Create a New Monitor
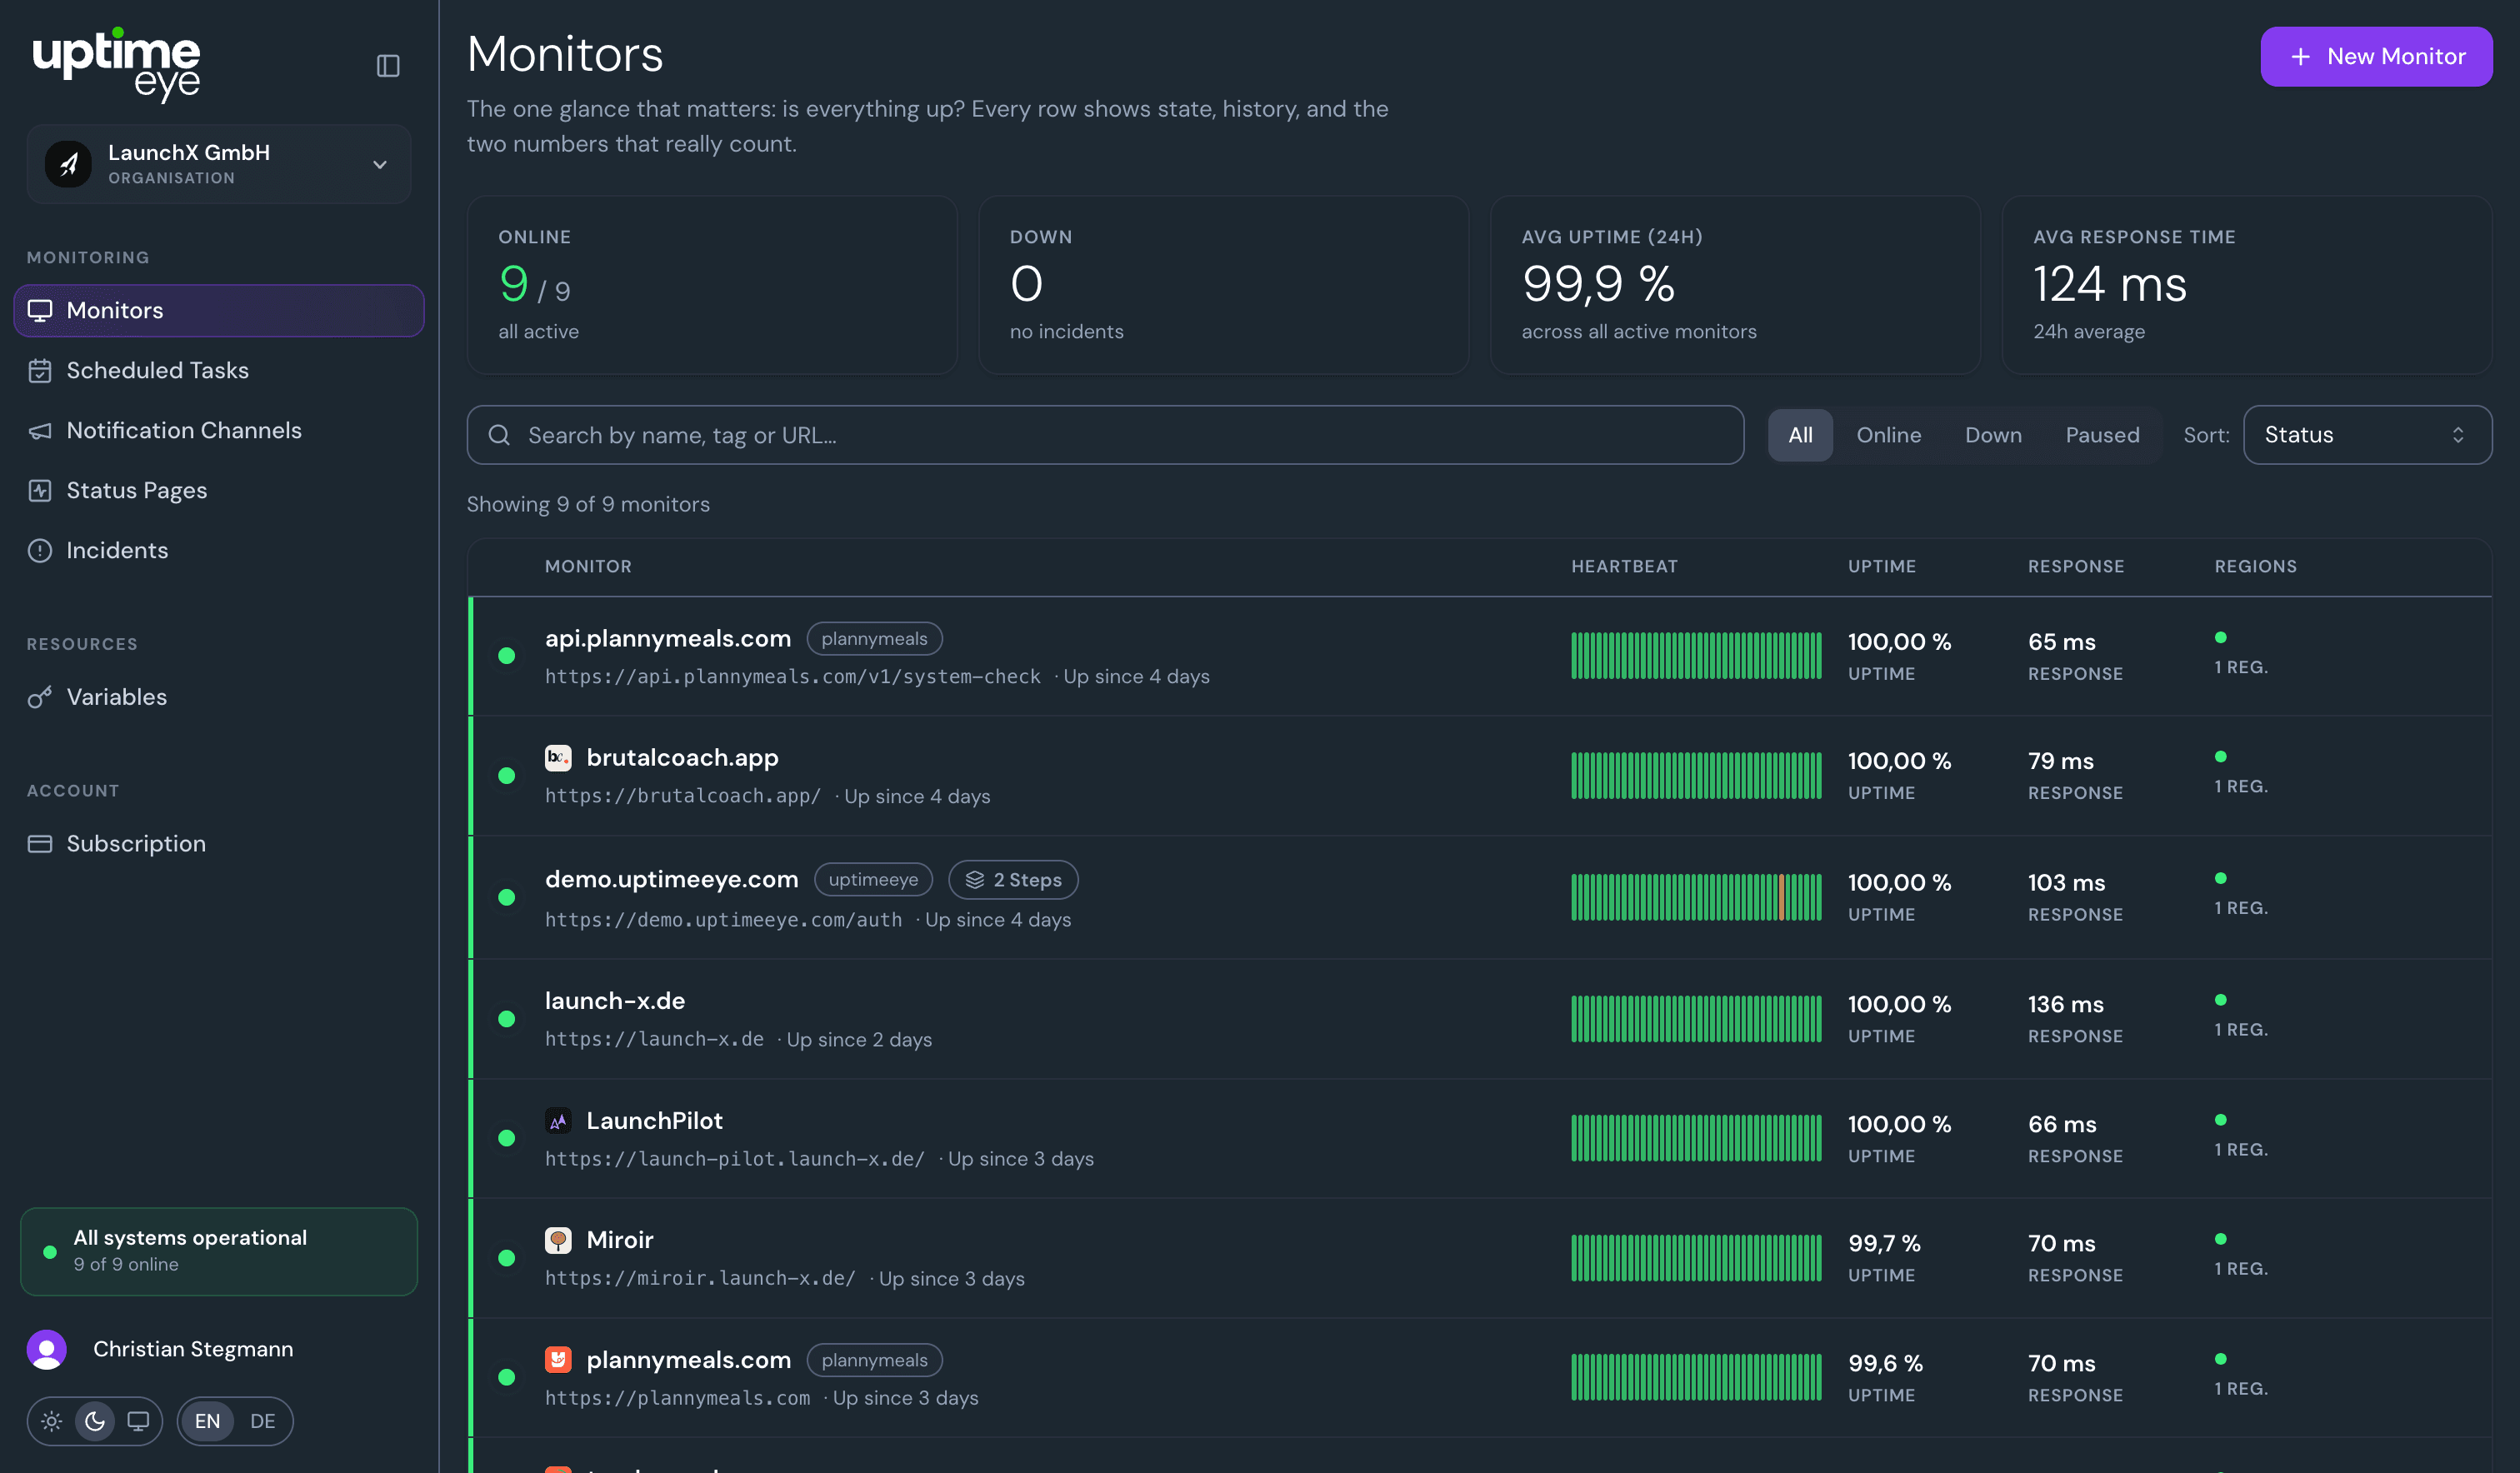Image resolution: width=2520 pixels, height=1473 pixels. tap(2376, 57)
